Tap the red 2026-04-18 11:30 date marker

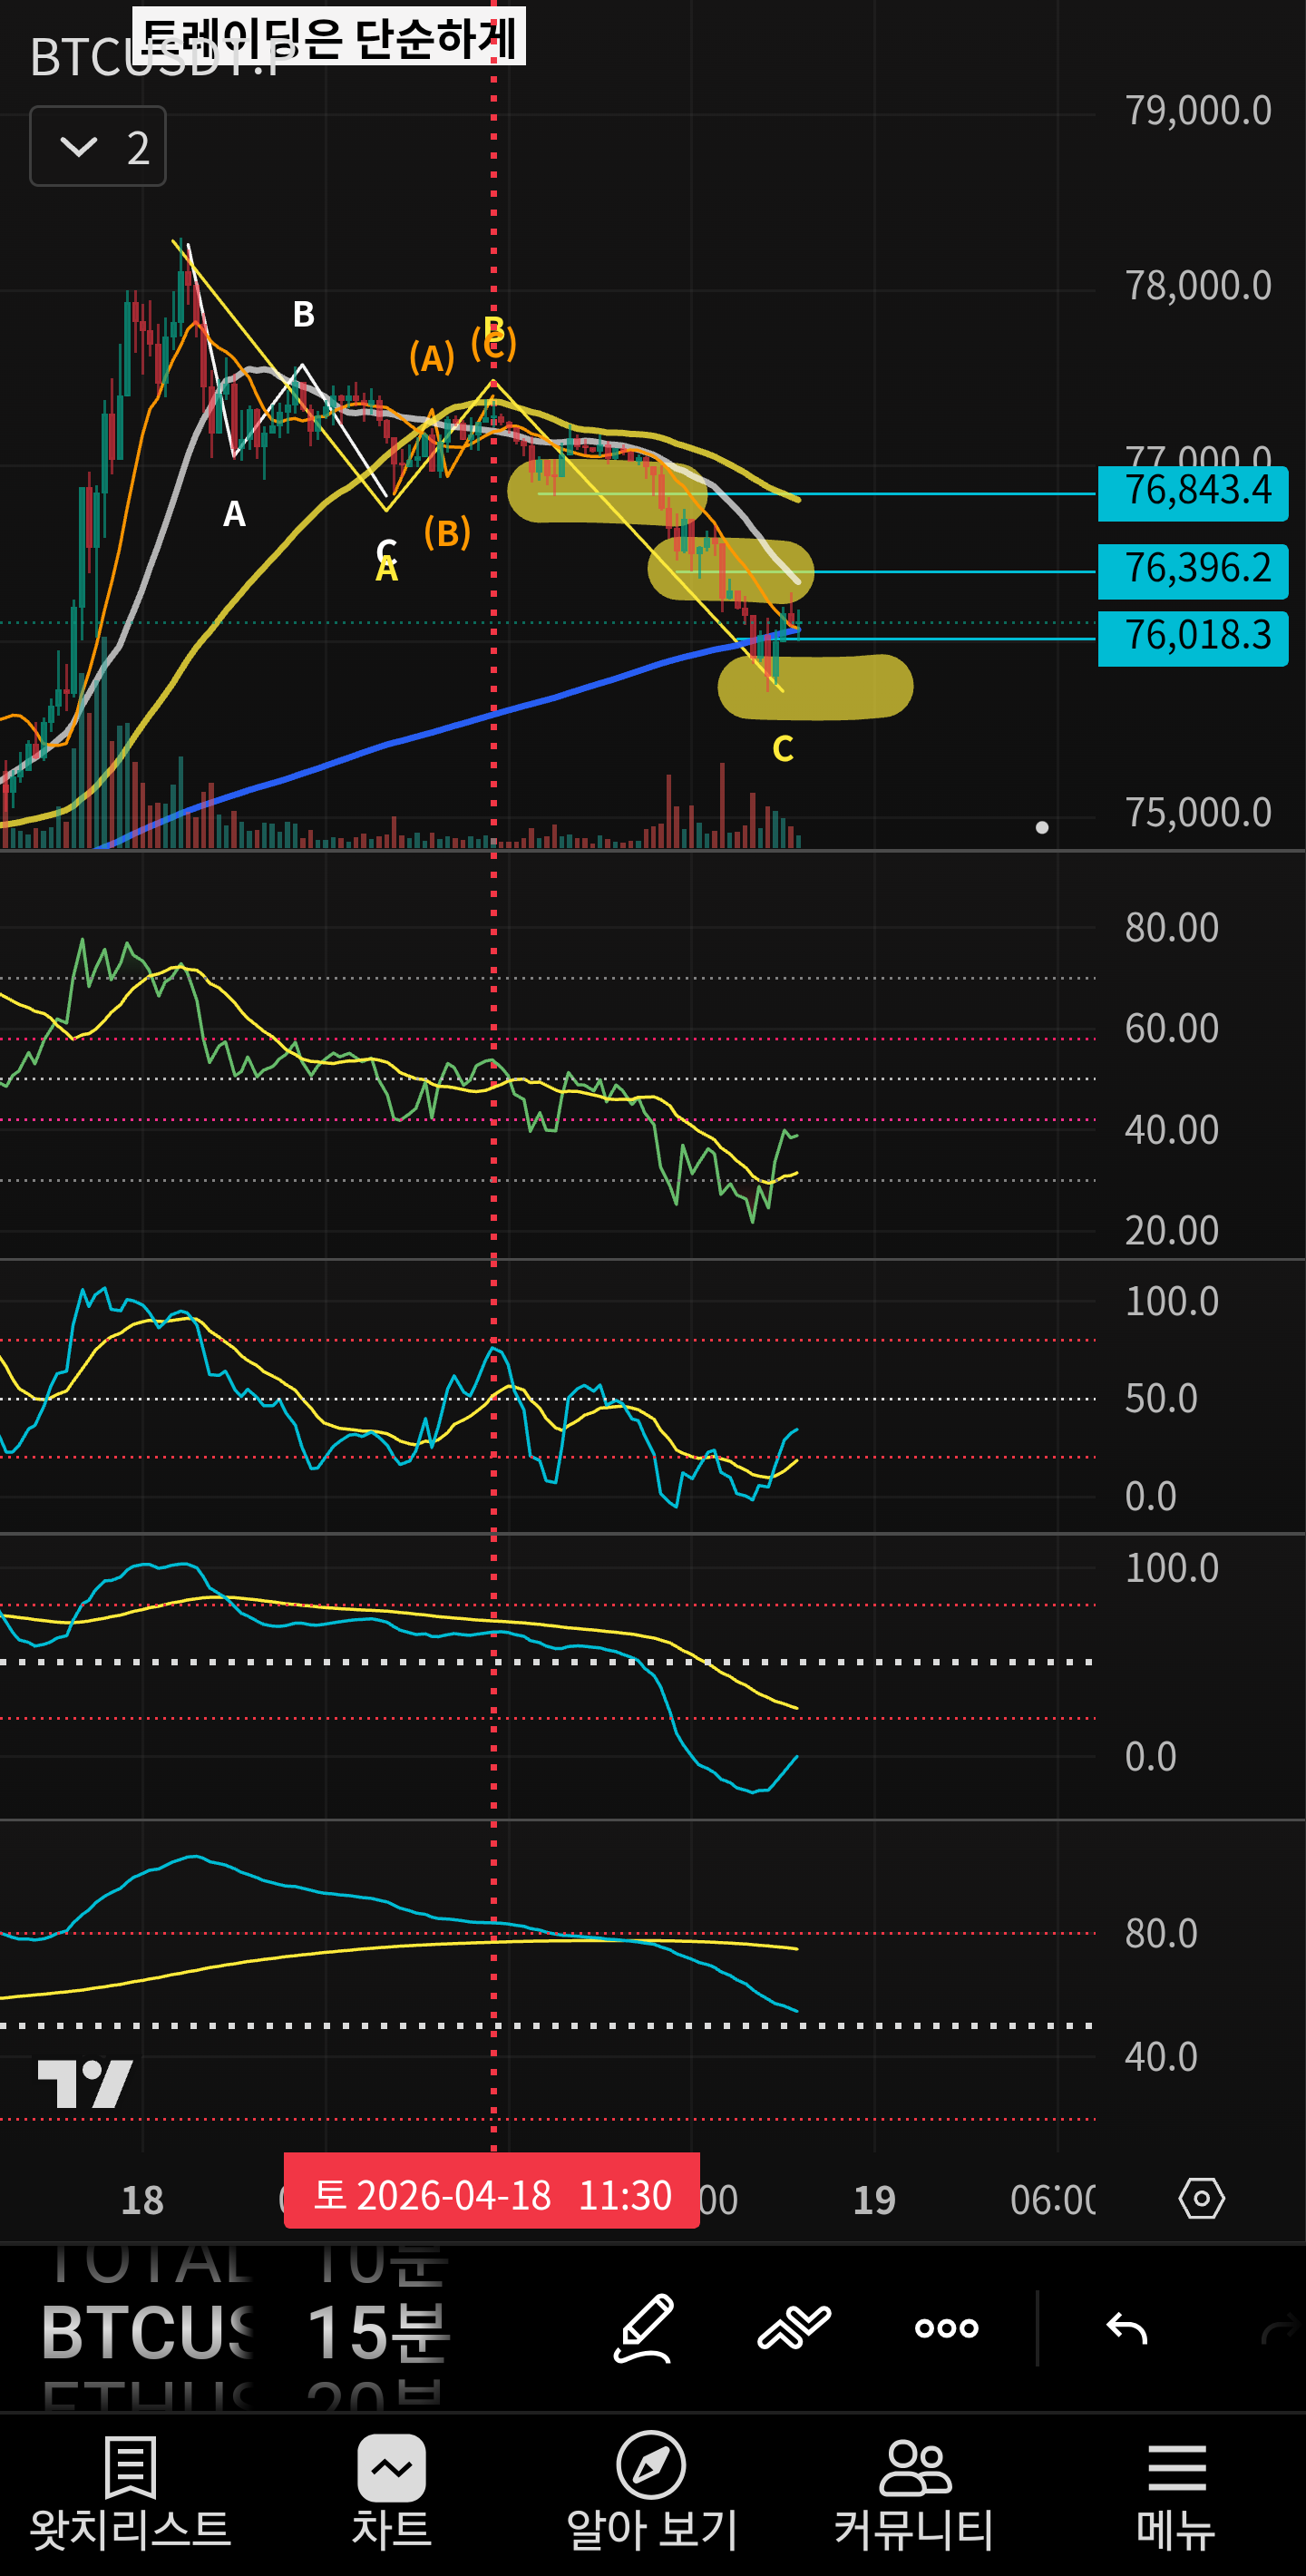[x=491, y=2196]
